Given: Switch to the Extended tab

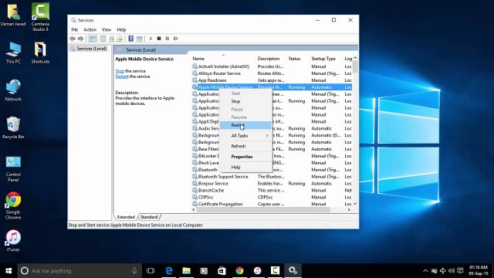Looking at the screenshot, I should (x=126, y=217).
